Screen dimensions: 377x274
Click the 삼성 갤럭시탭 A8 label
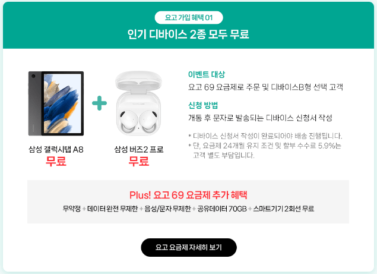(56, 150)
